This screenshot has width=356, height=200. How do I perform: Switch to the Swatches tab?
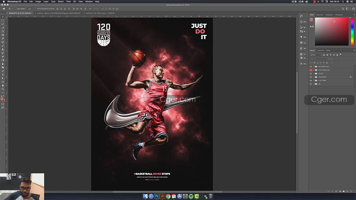[320, 15]
